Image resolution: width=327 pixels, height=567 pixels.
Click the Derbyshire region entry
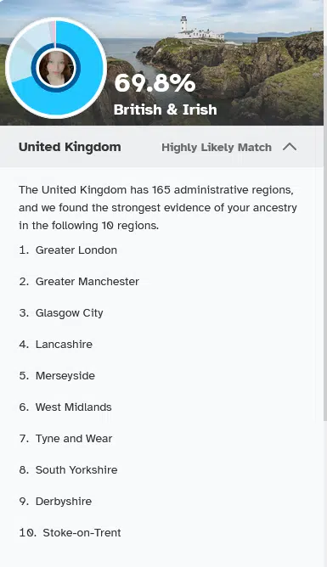pyautogui.click(x=64, y=501)
